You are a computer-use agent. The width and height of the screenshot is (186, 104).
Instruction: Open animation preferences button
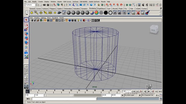coord(161,95)
